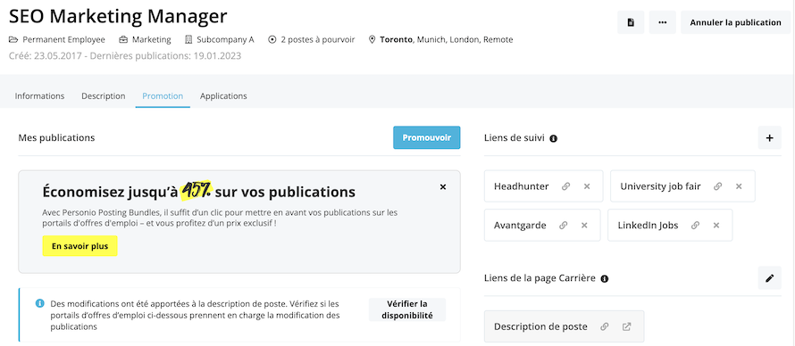This screenshot has width=795, height=346.
Task: Click the University job fair label
Action: click(x=660, y=186)
